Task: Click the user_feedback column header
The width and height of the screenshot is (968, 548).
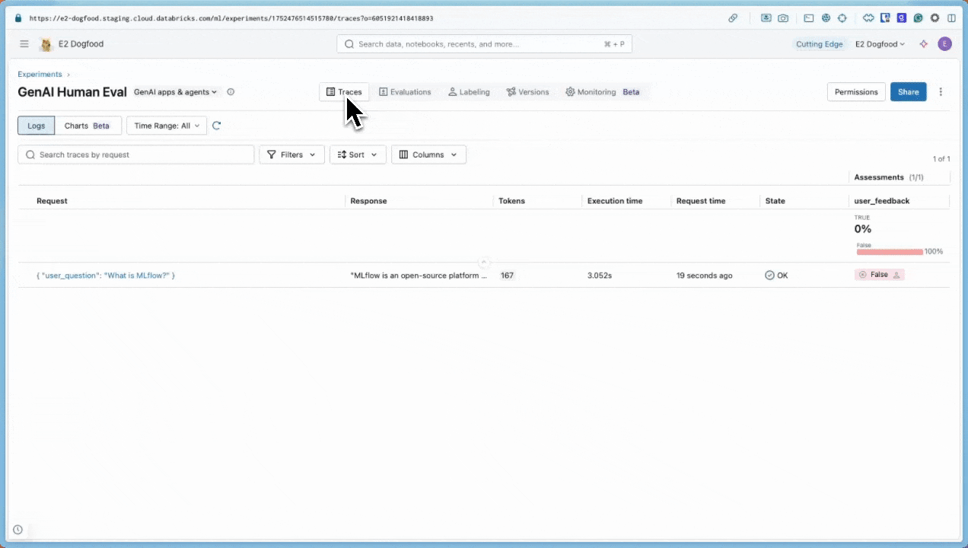Action: 882,201
